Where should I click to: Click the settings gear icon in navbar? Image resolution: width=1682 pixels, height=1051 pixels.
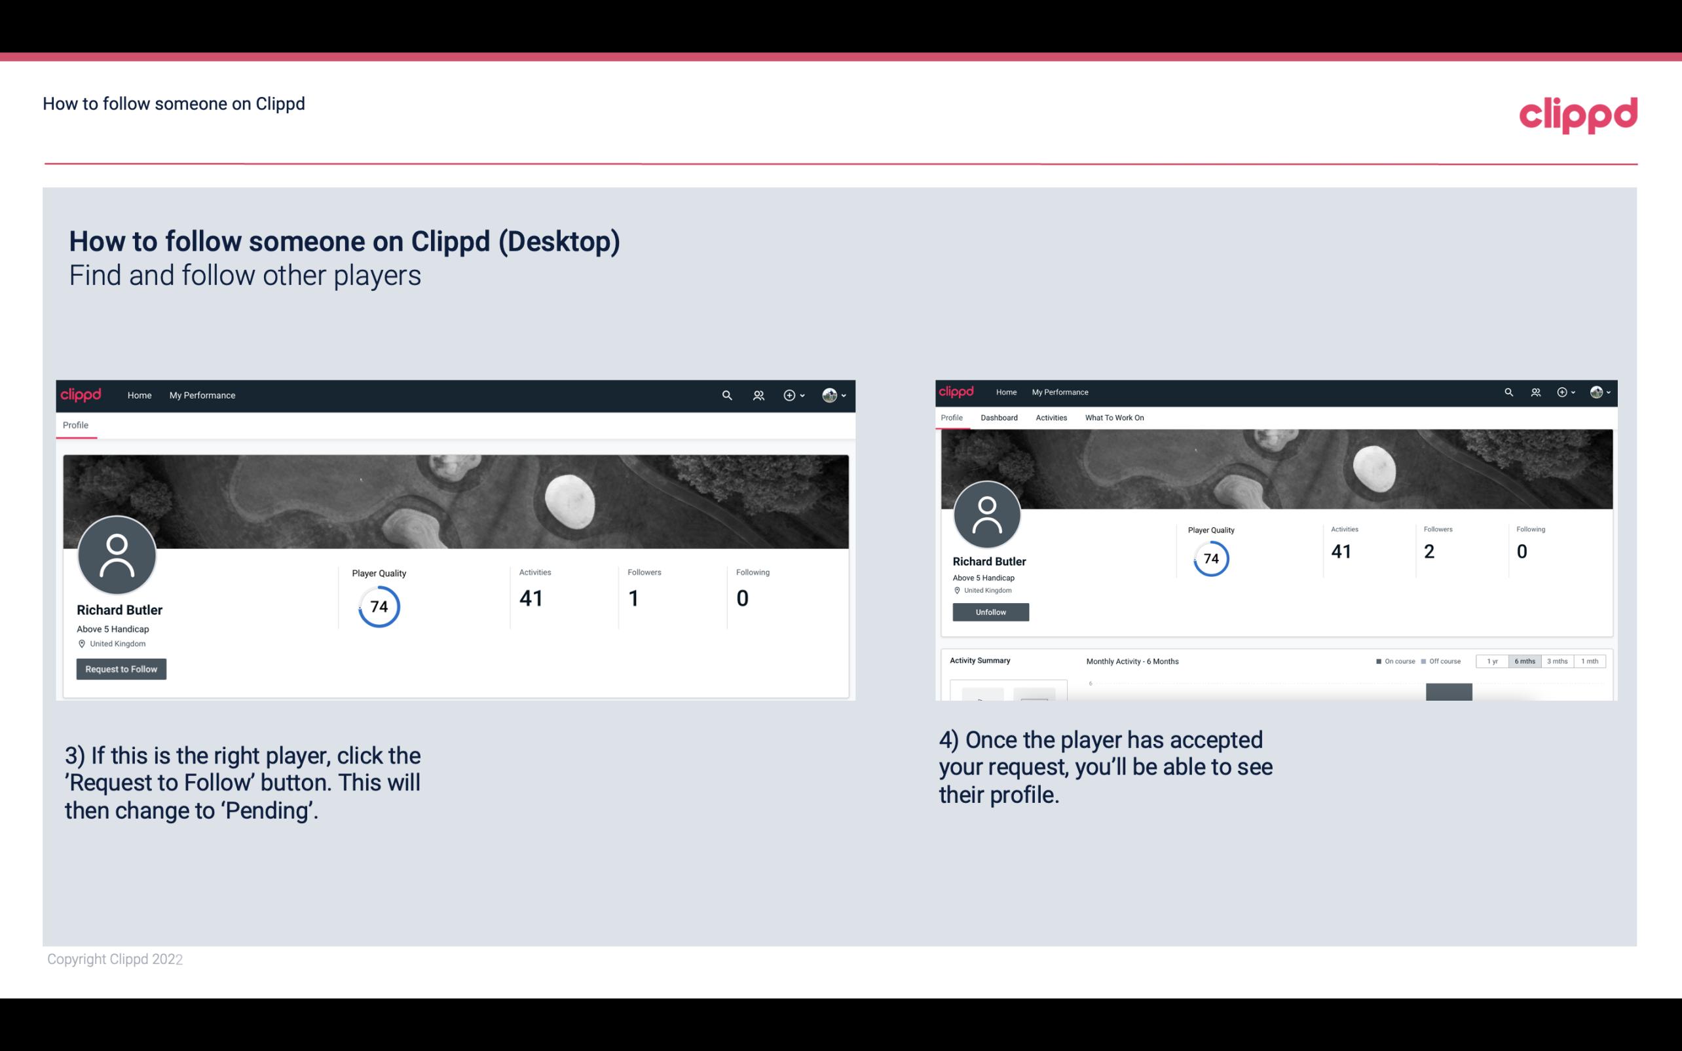click(x=789, y=395)
